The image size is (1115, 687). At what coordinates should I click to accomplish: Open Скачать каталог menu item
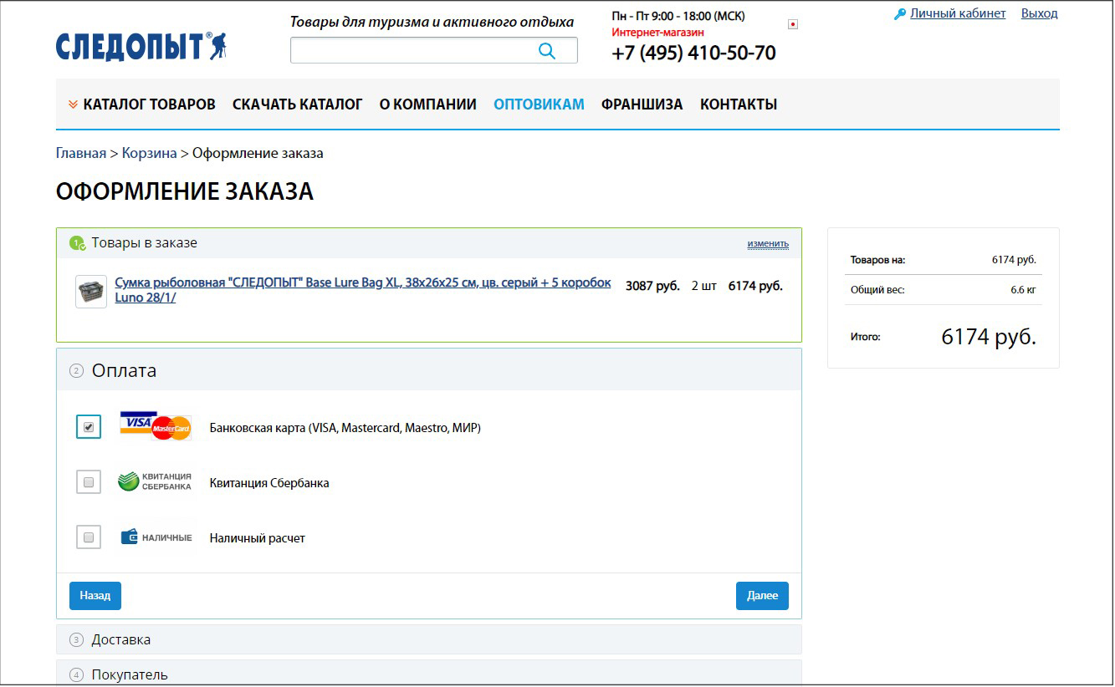[298, 104]
